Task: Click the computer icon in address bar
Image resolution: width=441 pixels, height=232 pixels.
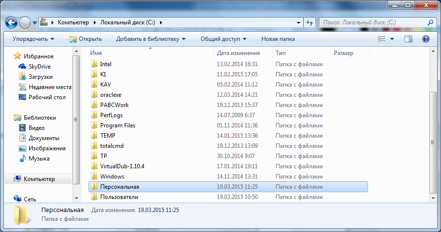Action: point(44,22)
